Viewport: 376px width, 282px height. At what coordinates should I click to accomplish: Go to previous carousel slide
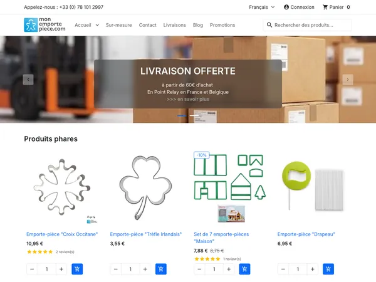28,80
